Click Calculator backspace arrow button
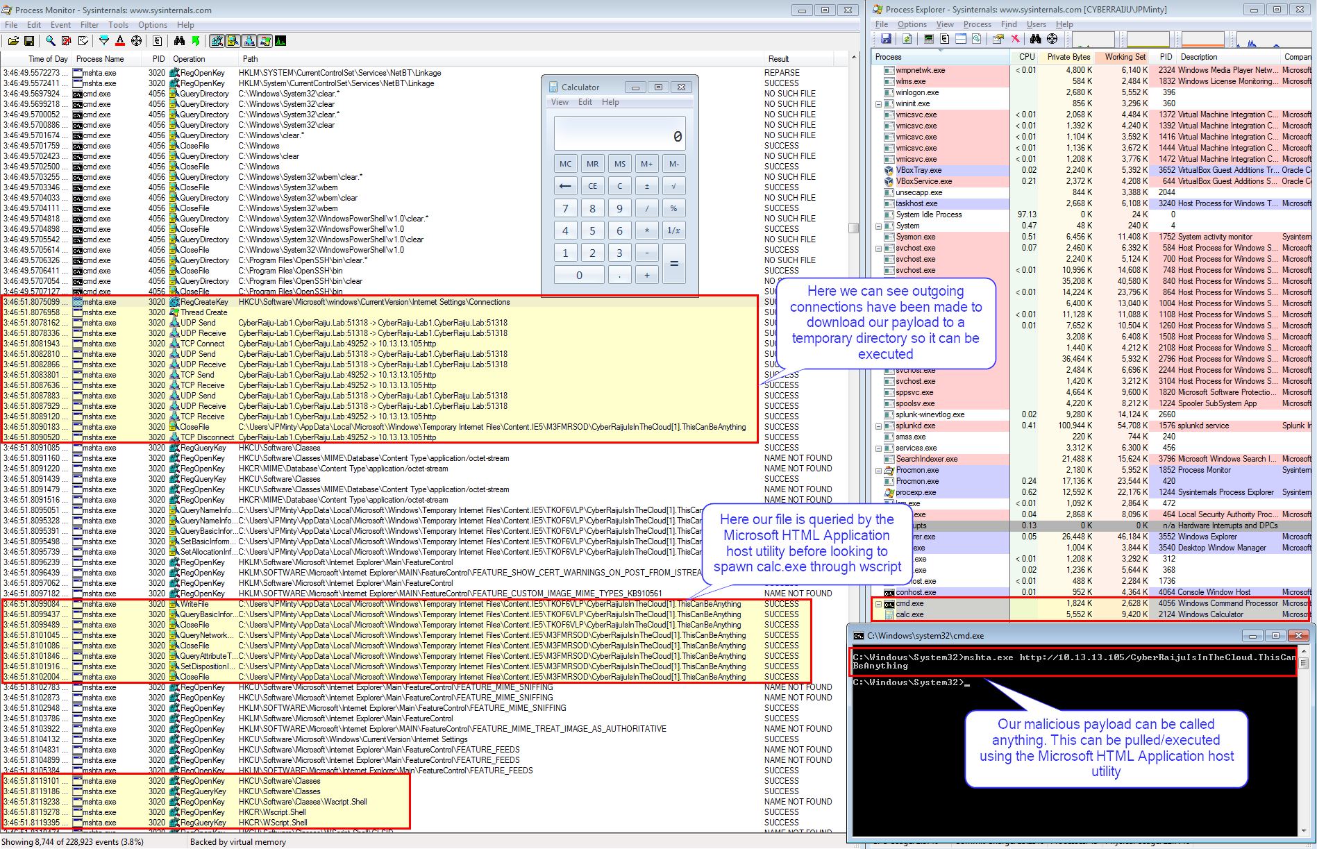 point(565,186)
